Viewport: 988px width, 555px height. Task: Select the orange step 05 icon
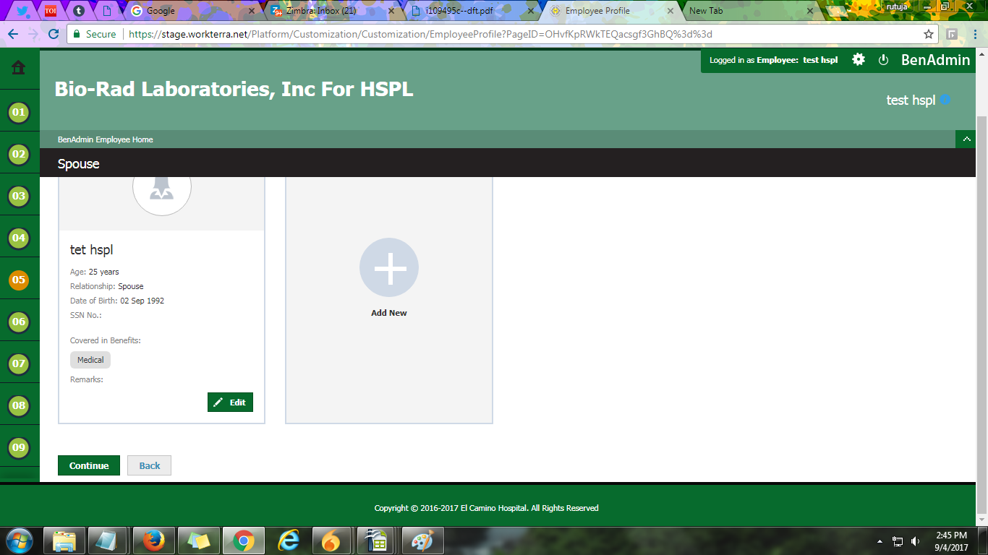pyautogui.click(x=19, y=280)
